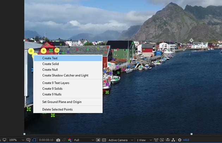Image resolution: width=222 pixels, height=143 pixels.
Task: Choose Set Ground Plane and Origin
Action: pyautogui.click(x=62, y=102)
